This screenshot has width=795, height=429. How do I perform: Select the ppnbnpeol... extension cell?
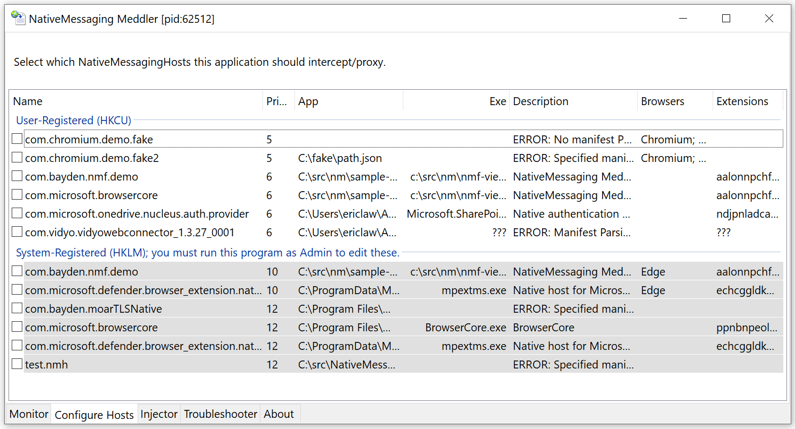tap(747, 328)
